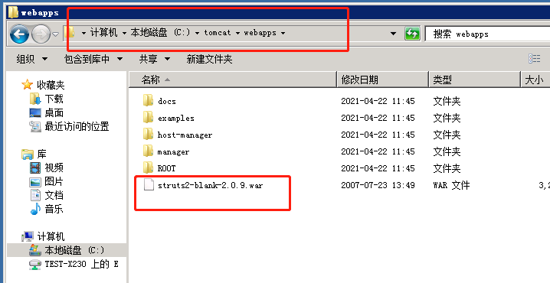This screenshot has width=550, height=283.
Task: Click the 下载 folder icon in sidebar
Action: tap(35, 99)
